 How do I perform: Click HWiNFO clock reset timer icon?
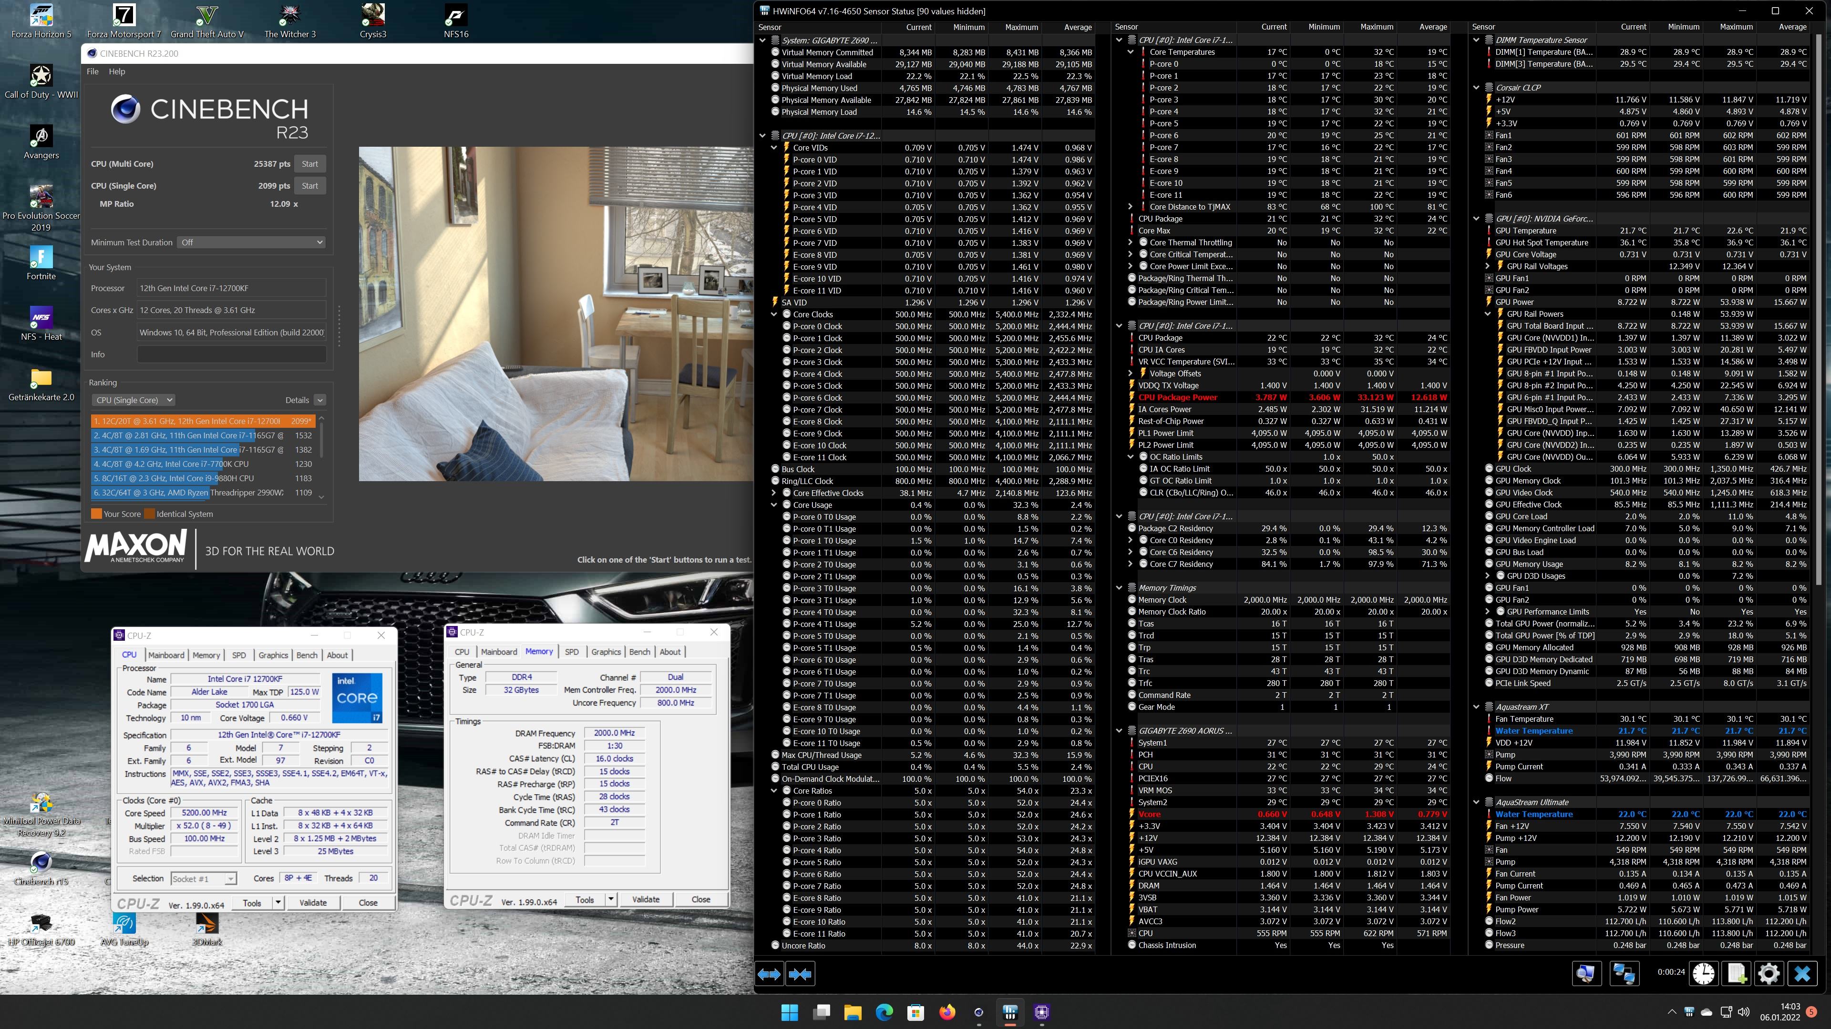pyautogui.click(x=1704, y=973)
